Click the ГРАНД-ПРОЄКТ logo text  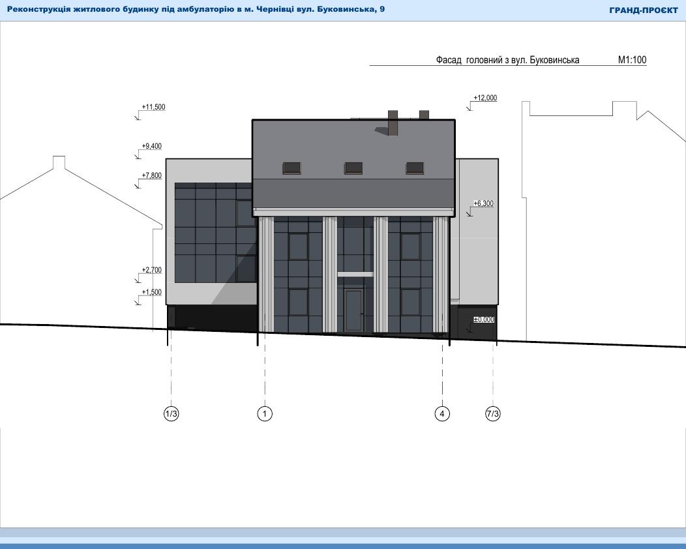click(643, 10)
